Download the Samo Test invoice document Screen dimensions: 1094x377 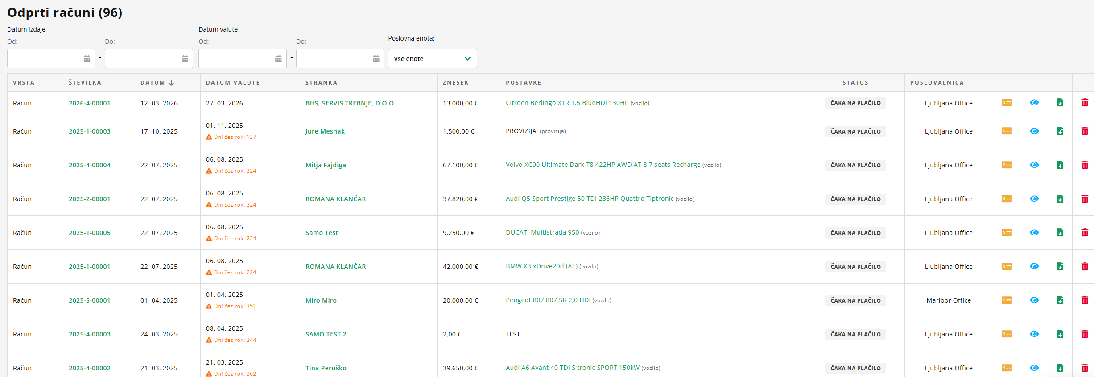1060,233
